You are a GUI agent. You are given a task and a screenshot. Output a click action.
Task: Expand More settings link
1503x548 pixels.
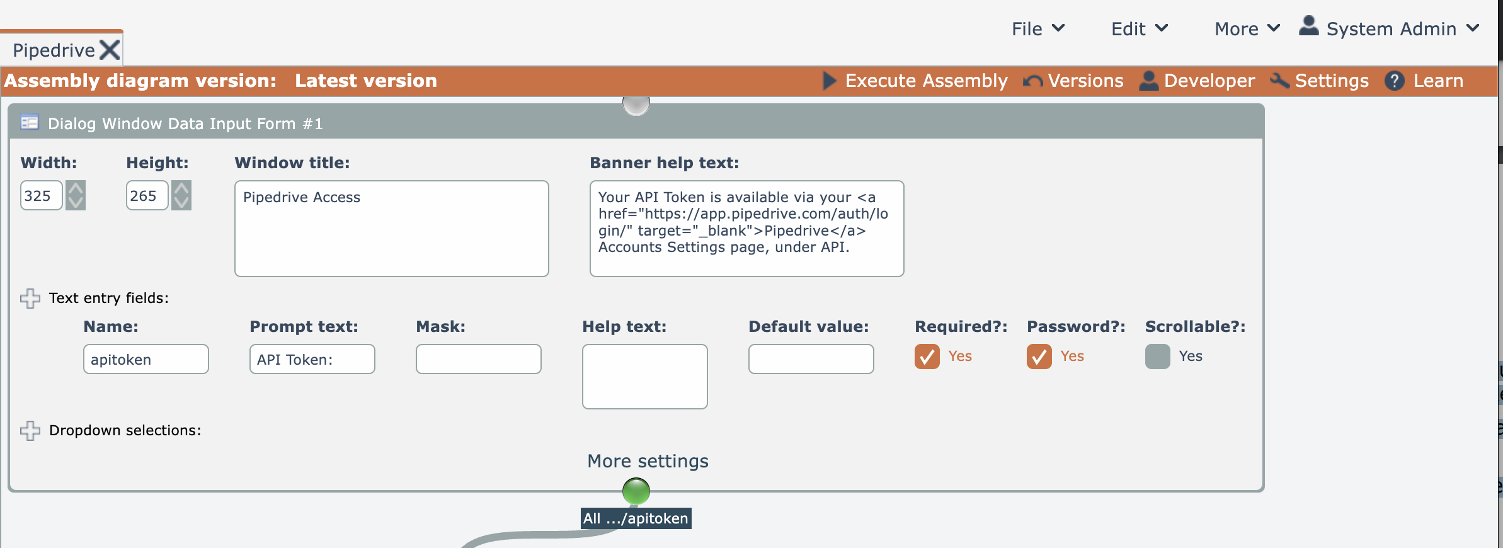(x=648, y=461)
